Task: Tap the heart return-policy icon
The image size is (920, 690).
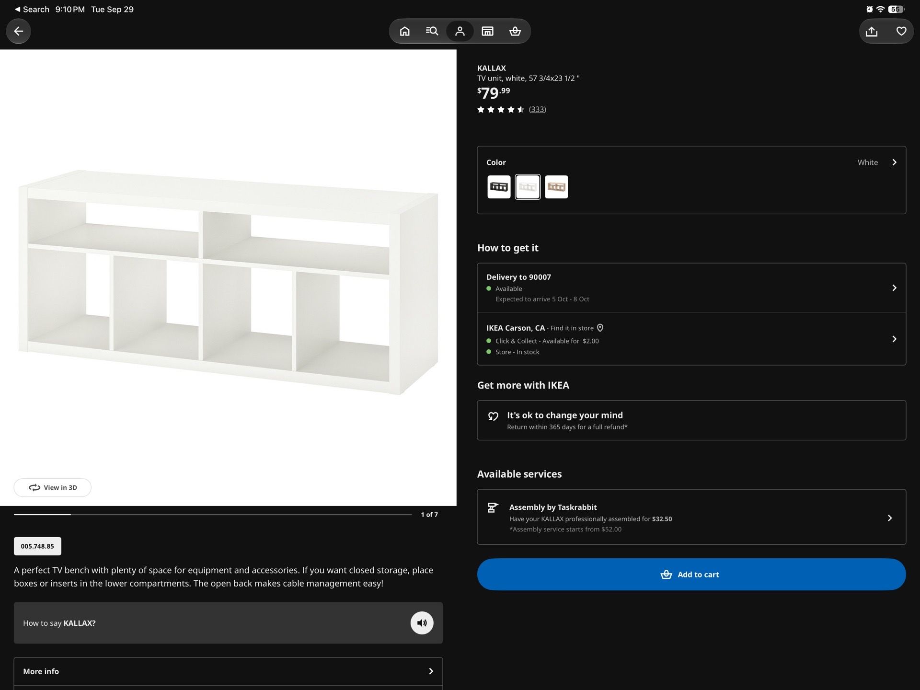Action: click(x=493, y=416)
